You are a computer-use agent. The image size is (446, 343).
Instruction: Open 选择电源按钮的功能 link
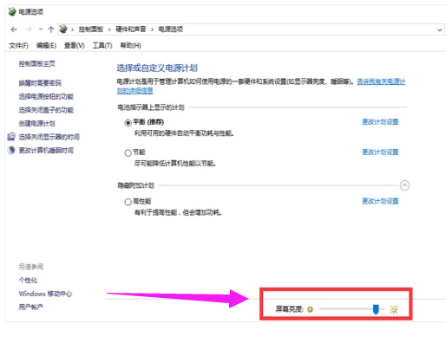tap(46, 96)
